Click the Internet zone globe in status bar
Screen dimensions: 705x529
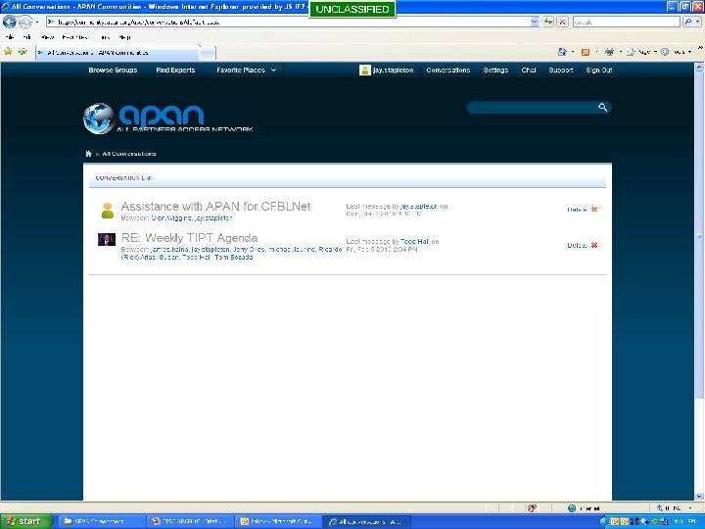572,508
